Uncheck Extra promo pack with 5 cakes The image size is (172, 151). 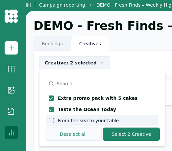51,98
